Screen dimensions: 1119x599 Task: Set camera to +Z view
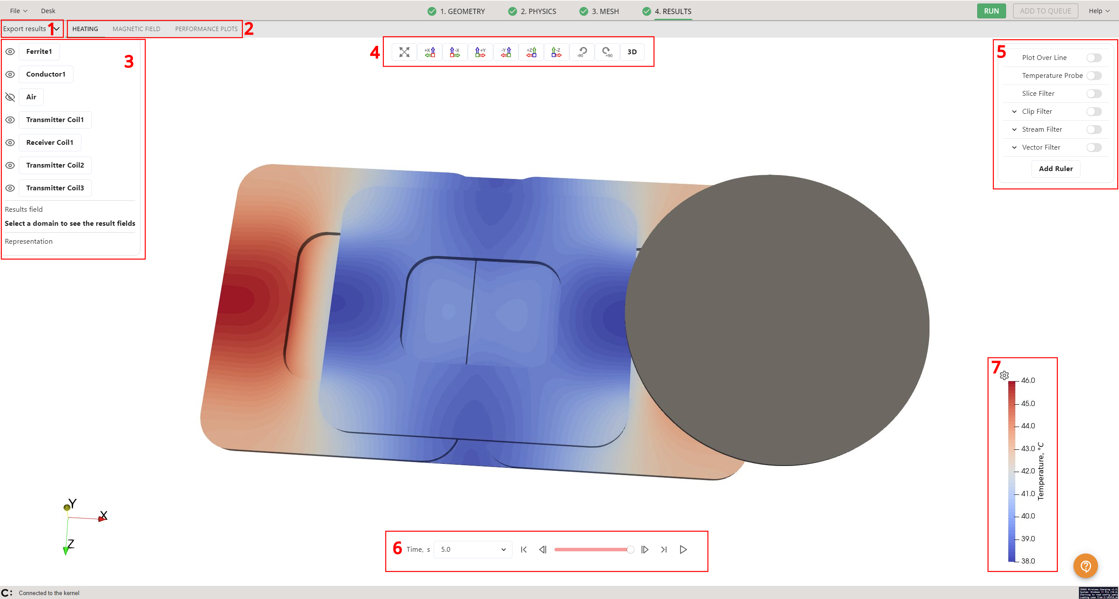[x=531, y=52]
